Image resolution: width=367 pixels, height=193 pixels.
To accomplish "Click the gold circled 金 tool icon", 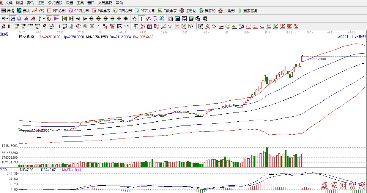I will tap(228, 26).
